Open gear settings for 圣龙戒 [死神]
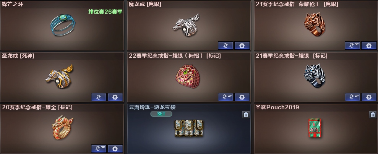Viewport: 378px width, 154px height. point(115,97)
